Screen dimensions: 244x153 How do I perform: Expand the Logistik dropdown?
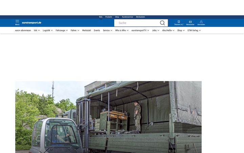(x=48, y=31)
